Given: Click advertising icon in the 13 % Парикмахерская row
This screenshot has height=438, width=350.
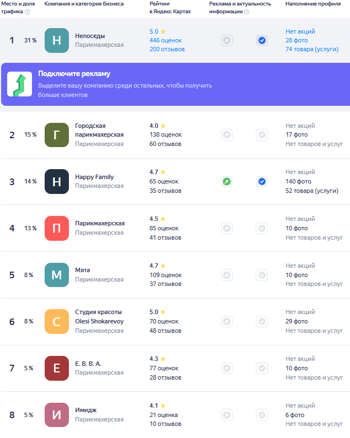Looking at the screenshot, I should point(227,228).
